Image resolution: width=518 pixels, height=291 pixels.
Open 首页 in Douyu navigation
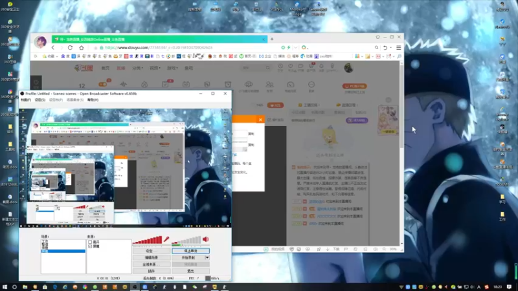106,68
